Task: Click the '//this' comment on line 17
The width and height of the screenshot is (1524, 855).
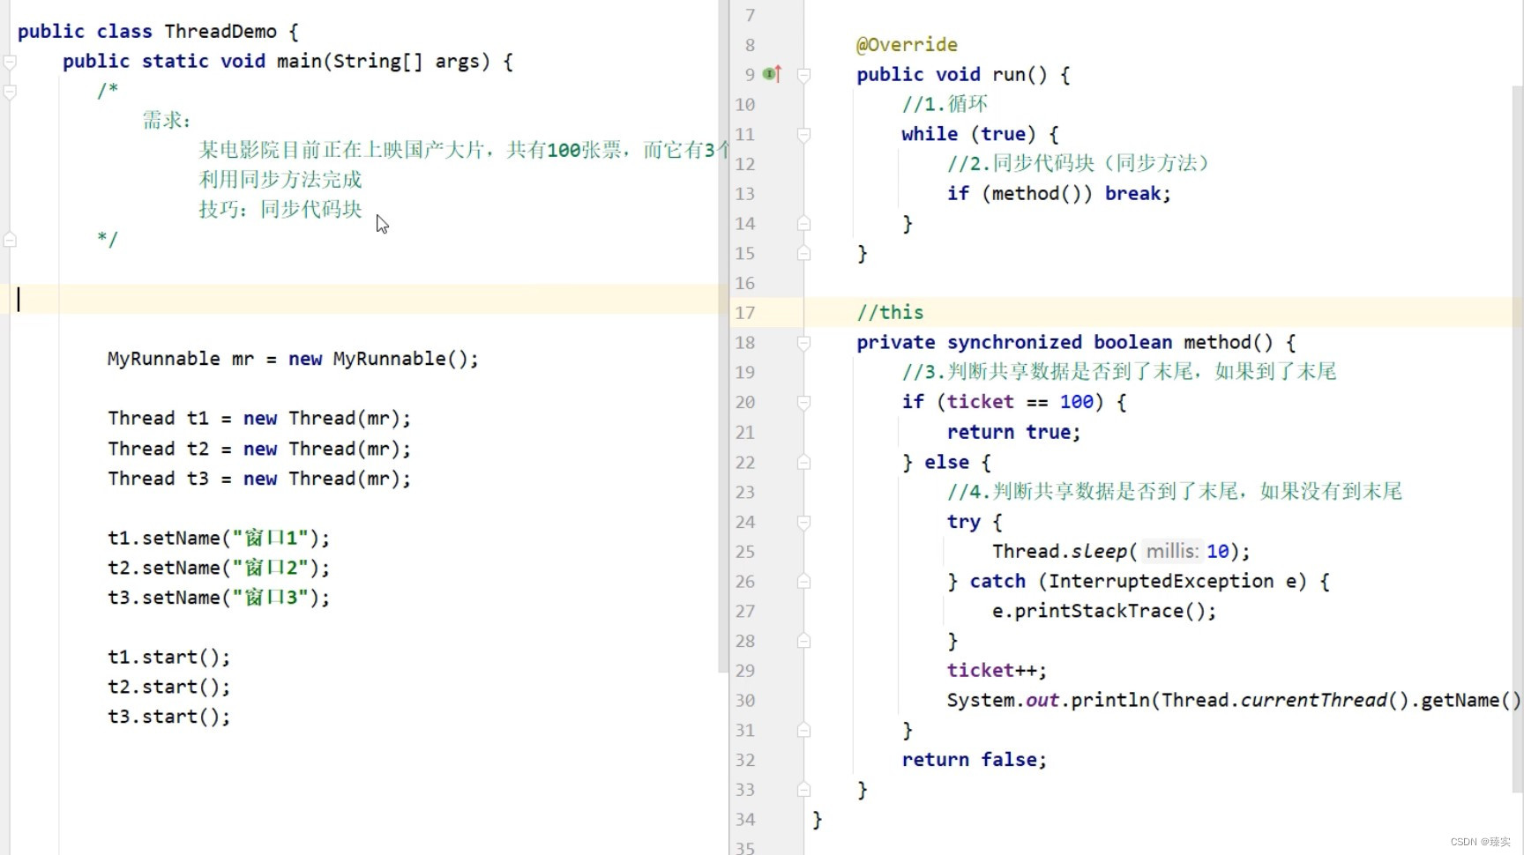Action: point(890,313)
